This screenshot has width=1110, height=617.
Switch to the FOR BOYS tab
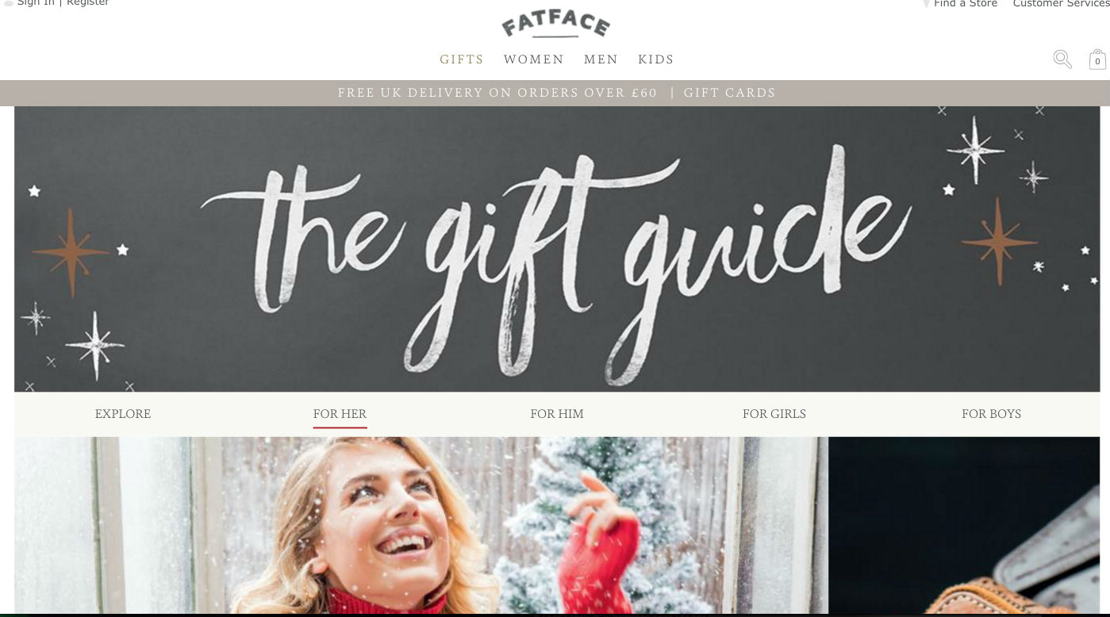point(991,414)
